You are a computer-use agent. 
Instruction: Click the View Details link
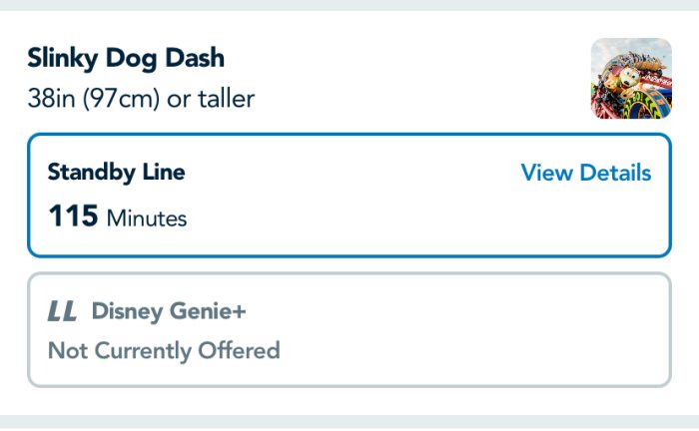[586, 173]
